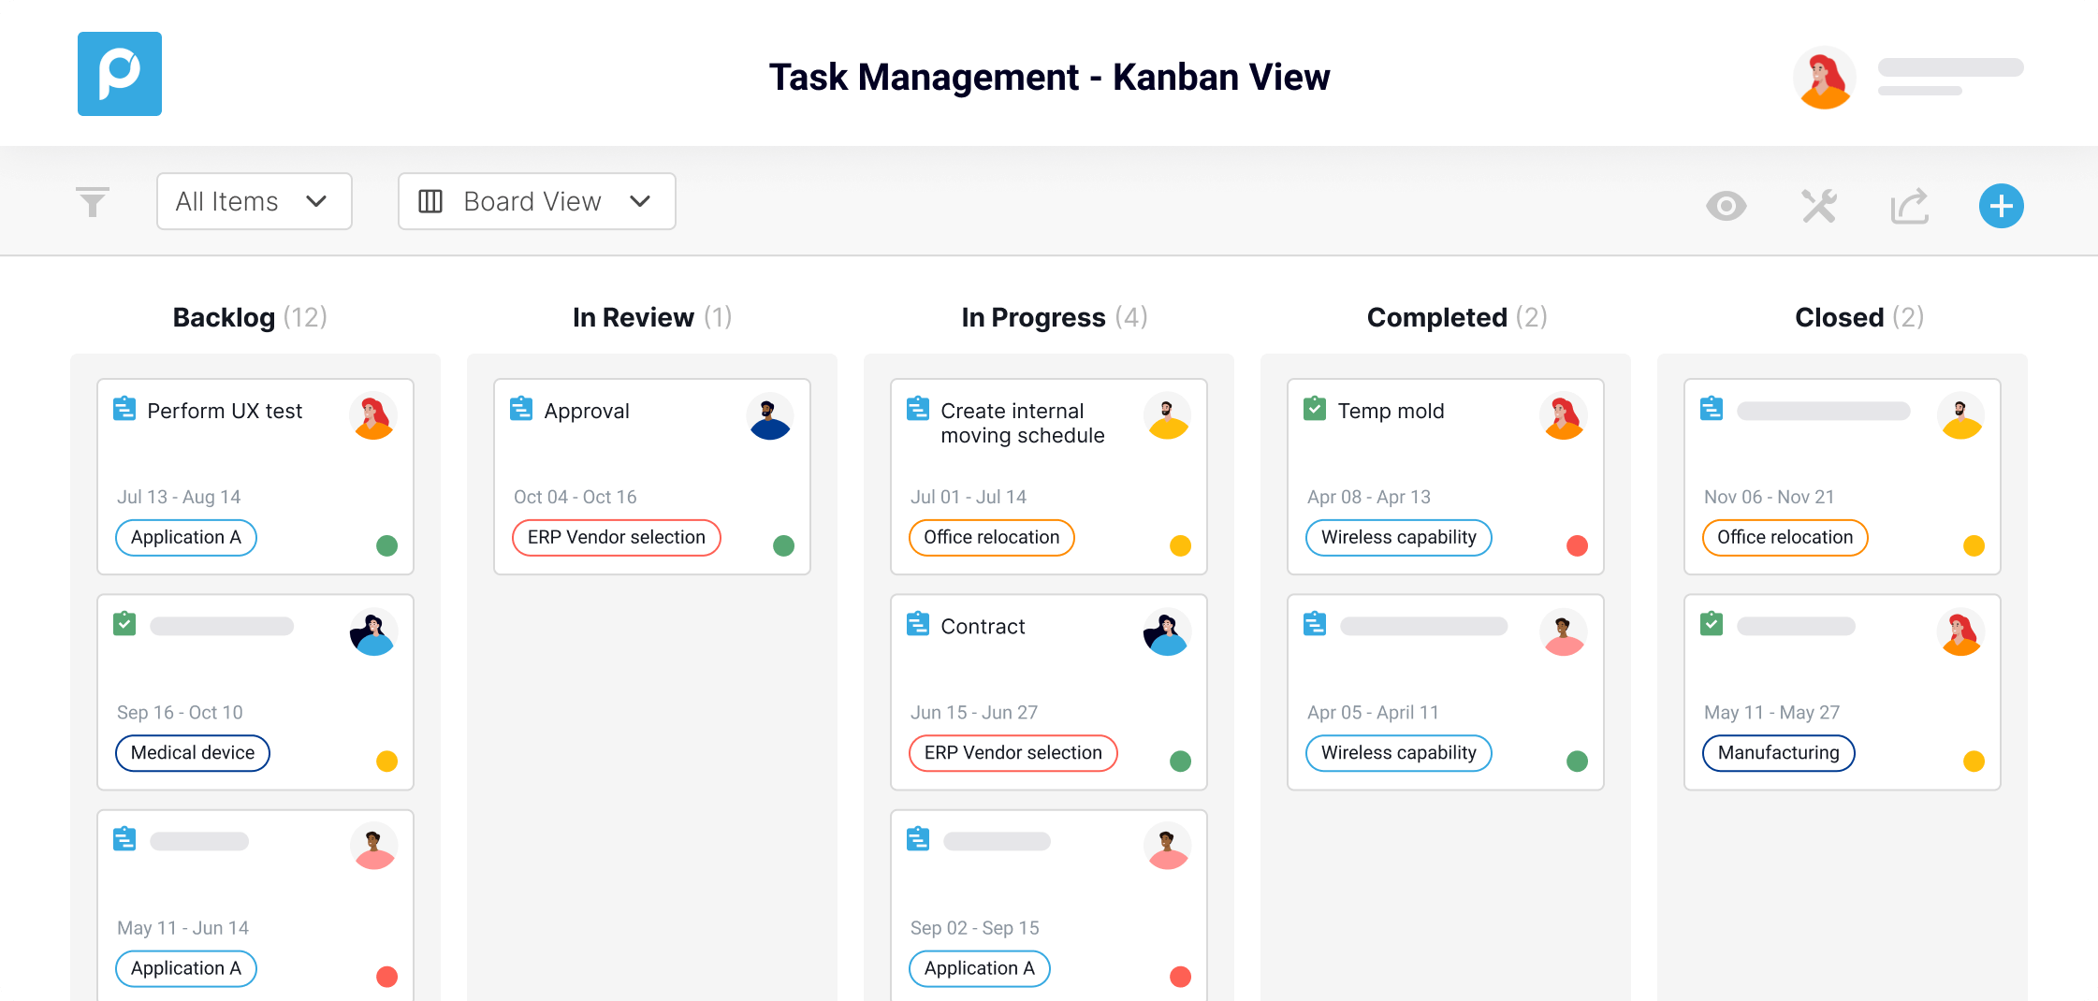Click green check icon on May 11 - May 27 card
The image size is (2098, 1001).
1712,624
